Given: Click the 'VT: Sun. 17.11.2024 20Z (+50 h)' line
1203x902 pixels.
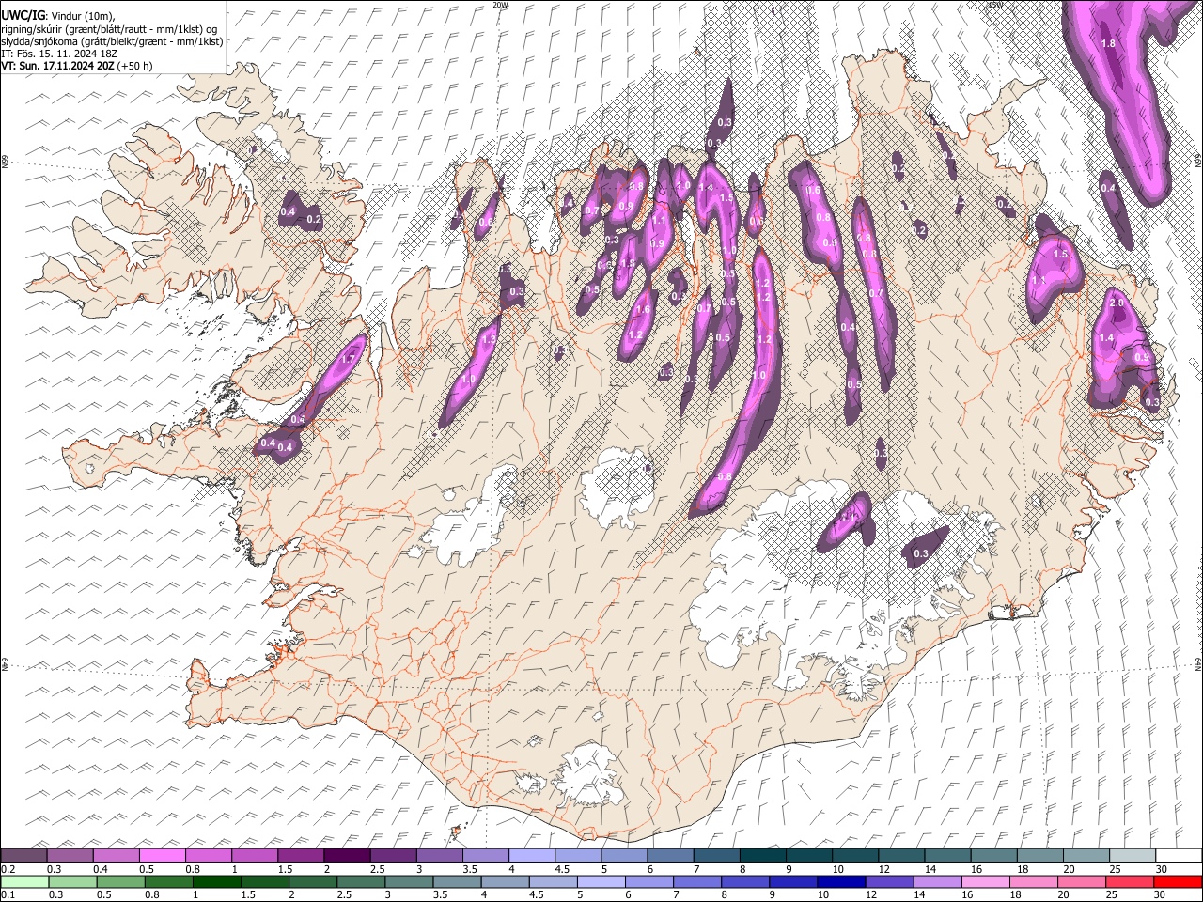Looking at the screenshot, I should point(77,66).
